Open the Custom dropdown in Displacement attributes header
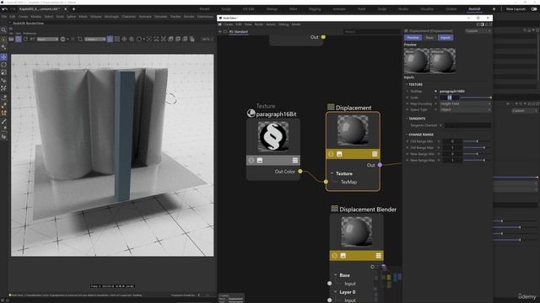This screenshot has width=540, height=303. [478, 31]
